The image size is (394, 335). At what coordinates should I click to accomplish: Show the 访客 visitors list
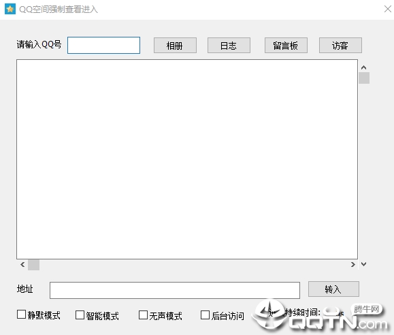(340, 45)
